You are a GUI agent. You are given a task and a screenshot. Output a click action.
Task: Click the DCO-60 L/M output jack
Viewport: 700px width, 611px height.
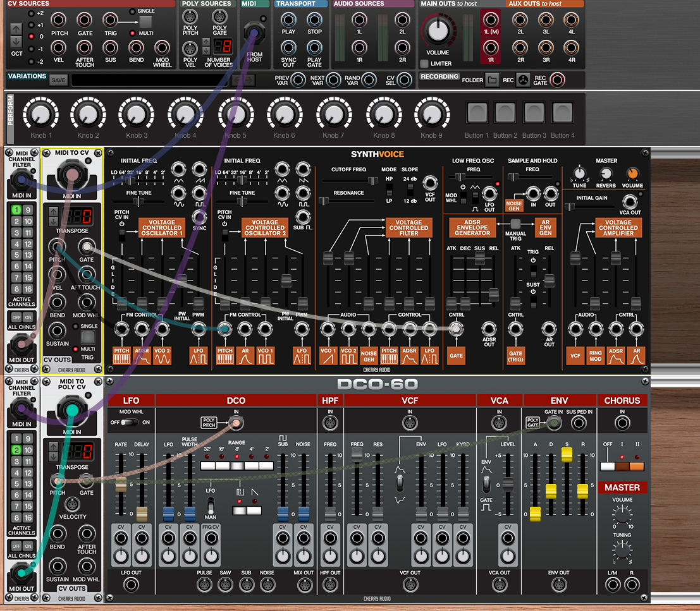[x=613, y=584]
